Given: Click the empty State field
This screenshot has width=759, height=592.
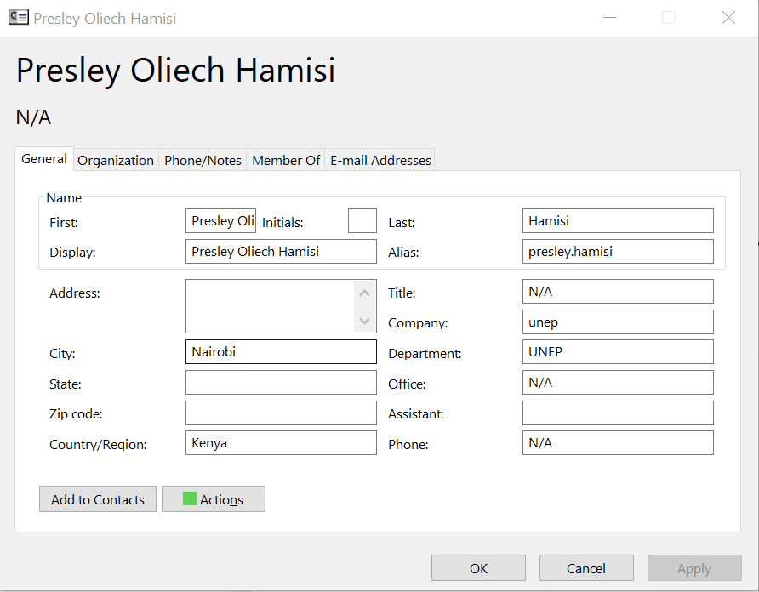Looking at the screenshot, I should tap(281, 383).
